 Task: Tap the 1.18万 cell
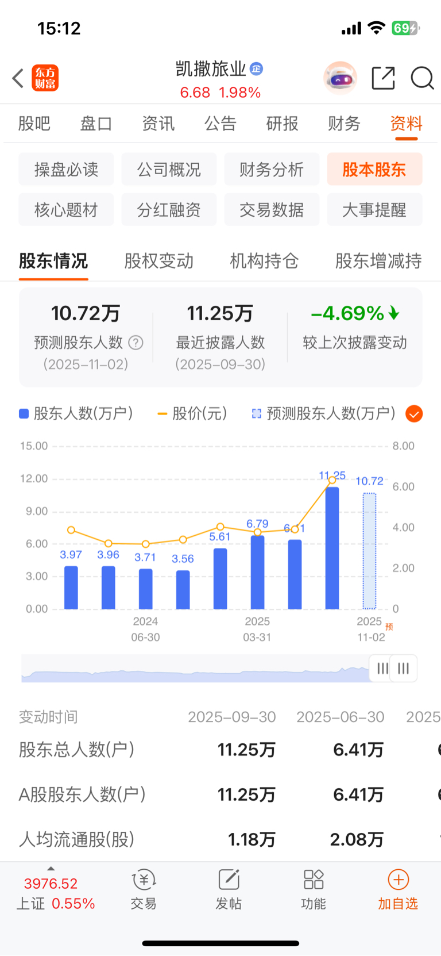(x=252, y=839)
